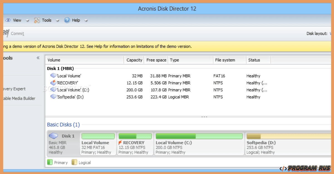Click the blue Help question mark icon
This screenshot has height=174, width=334.
tap(67, 20)
